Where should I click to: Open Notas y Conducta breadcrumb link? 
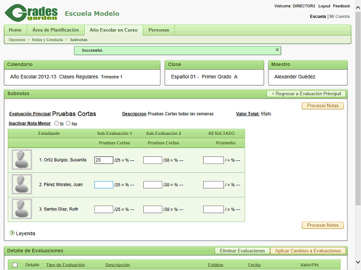coord(47,40)
